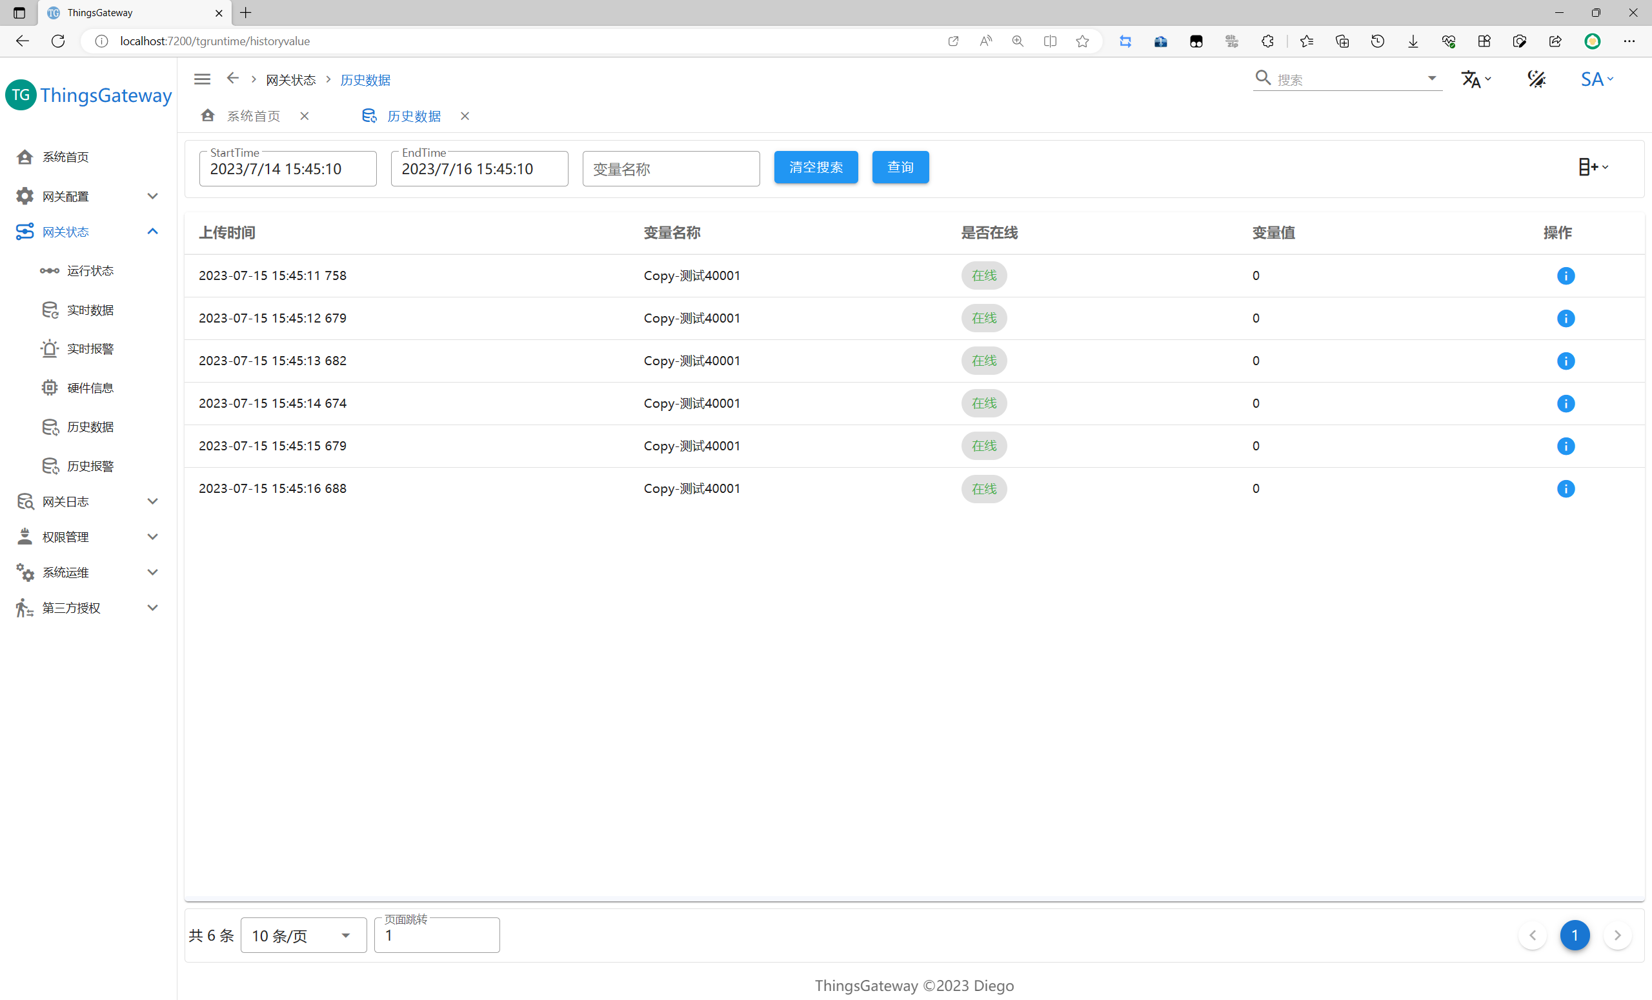Toggle the dark/light theme icon

pyautogui.click(x=1536, y=79)
